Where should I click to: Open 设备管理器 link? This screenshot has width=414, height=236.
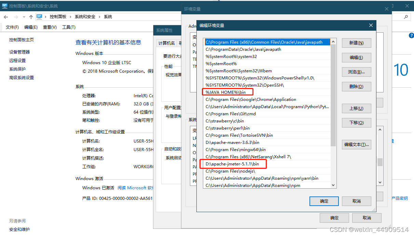19,52
